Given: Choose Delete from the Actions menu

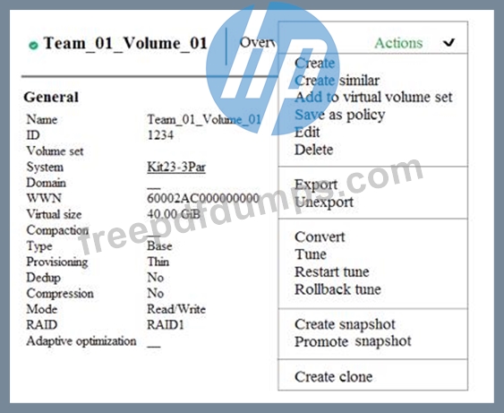Looking at the screenshot, I should [313, 150].
